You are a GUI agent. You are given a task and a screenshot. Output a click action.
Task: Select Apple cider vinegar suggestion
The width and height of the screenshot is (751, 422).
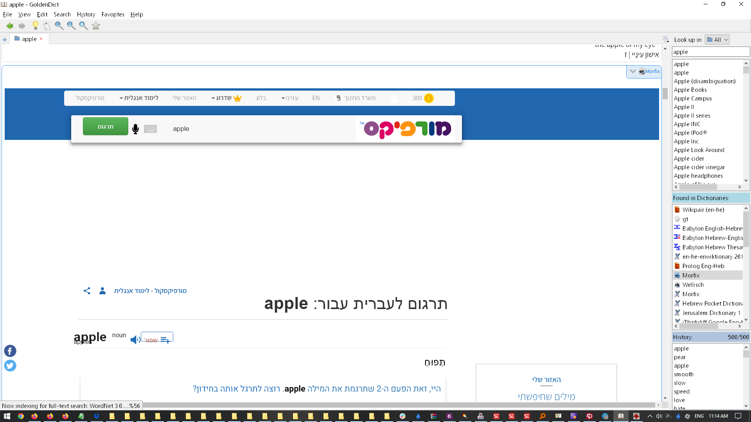click(699, 167)
